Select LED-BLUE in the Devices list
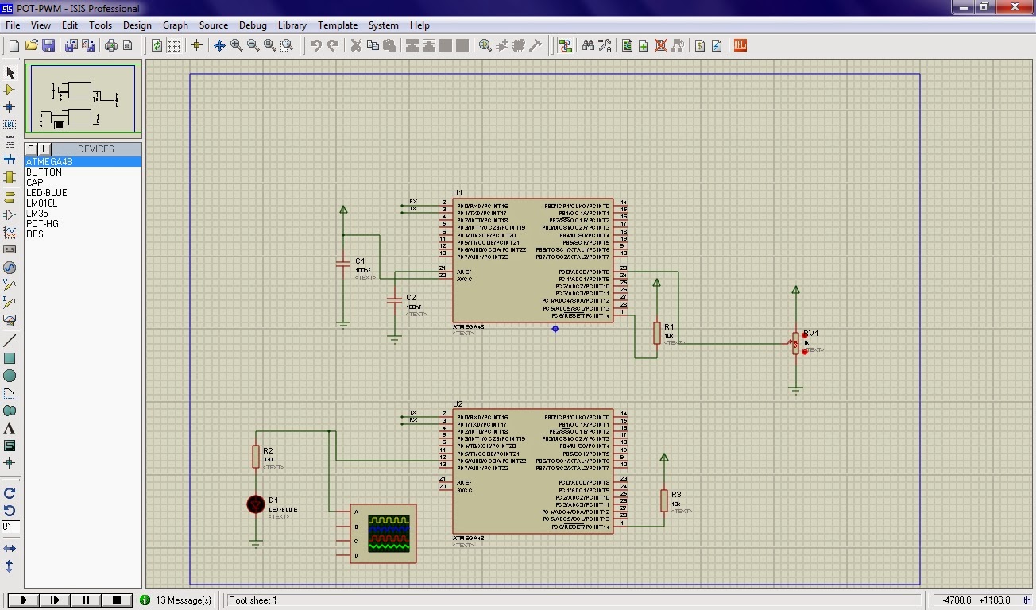 point(45,192)
